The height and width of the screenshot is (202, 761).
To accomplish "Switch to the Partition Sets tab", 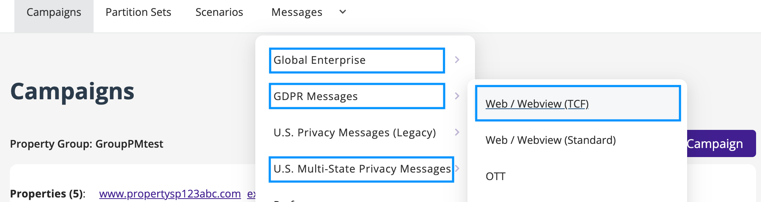I will coord(138,12).
